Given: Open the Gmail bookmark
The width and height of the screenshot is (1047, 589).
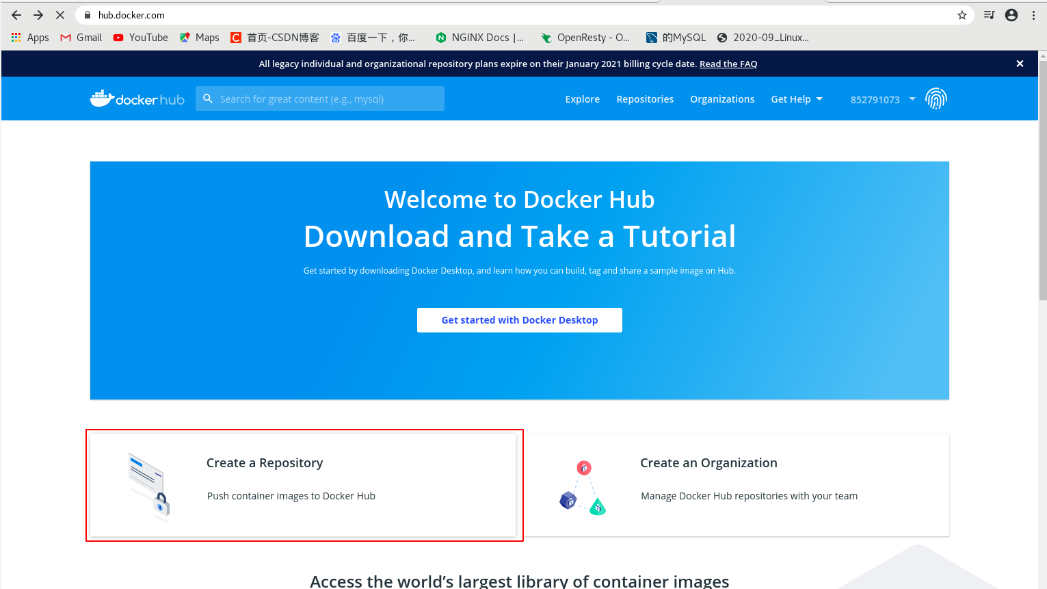Looking at the screenshot, I should point(81,38).
